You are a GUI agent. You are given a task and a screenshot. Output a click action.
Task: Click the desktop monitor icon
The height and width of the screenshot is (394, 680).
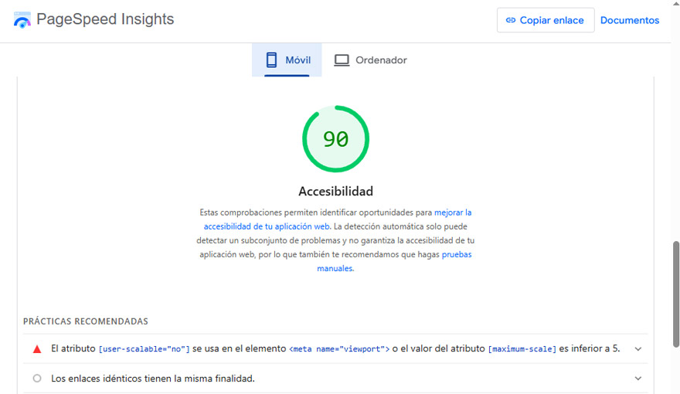click(342, 60)
